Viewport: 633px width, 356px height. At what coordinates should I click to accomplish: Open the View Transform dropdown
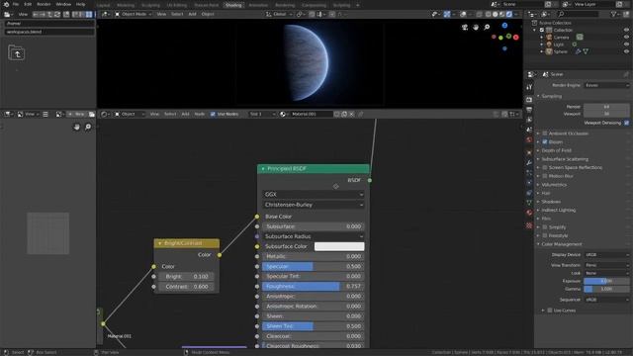(x=606, y=265)
